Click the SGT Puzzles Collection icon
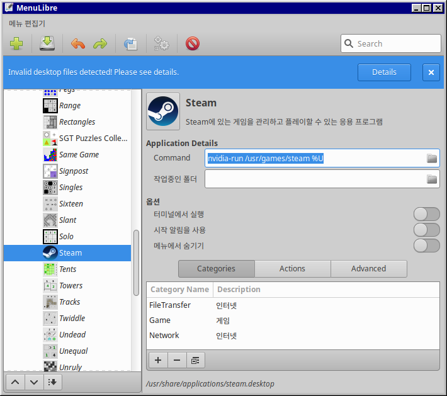This screenshot has height=396, width=447. click(50, 139)
